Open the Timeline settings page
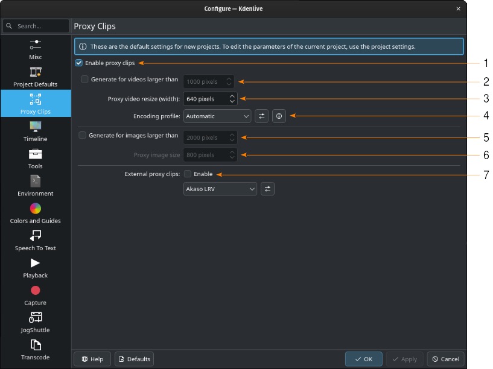493x369 pixels. point(35,131)
